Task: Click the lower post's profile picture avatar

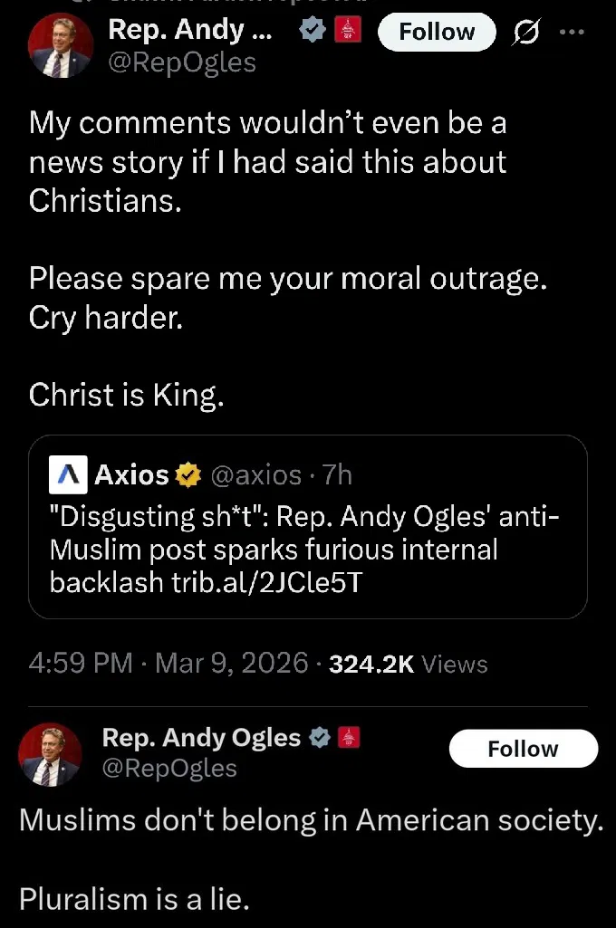Action: click(51, 754)
